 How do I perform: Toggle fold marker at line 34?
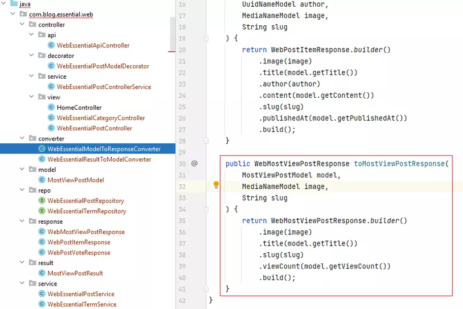click(x=206, y=210)
